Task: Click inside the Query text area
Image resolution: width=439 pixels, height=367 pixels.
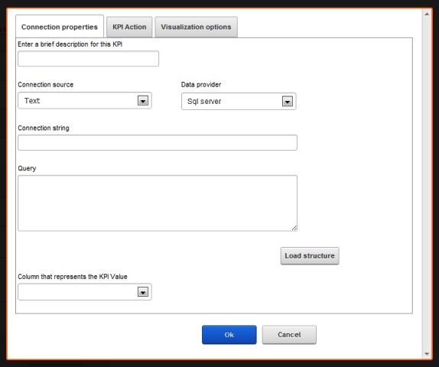Action: (158, 203)
